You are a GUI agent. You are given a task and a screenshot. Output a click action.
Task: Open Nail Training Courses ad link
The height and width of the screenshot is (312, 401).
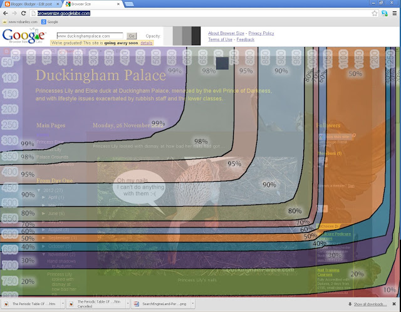328,273
